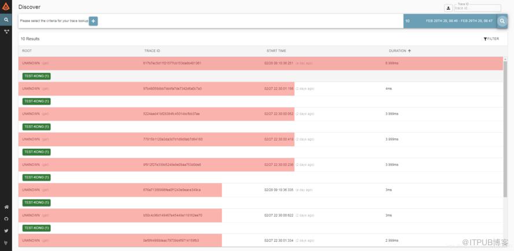Click the trace ID of the 4ms trace
Viewport: 514px width, 251px height.
pyautogui.click(x=172, y=88)
